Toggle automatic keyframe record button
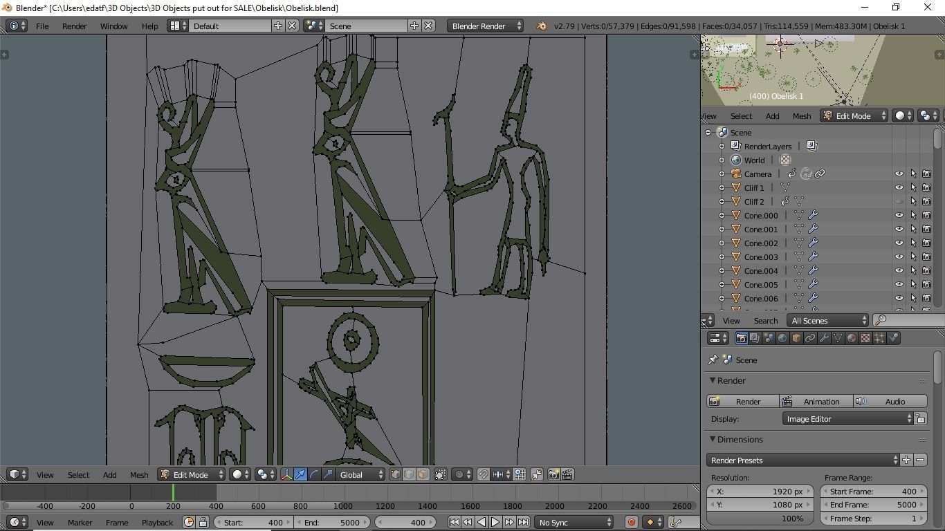 point(631,523)
